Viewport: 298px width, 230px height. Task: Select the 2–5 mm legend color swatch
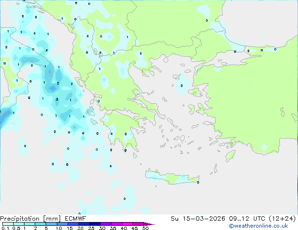click(x=40, y=224)
